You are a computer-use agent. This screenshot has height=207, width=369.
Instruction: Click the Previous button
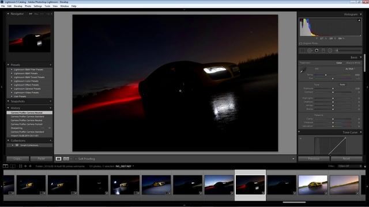coord(314,159)
